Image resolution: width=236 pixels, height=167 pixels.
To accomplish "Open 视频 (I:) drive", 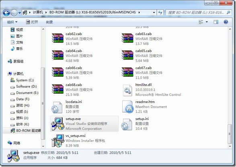I will pyautogui.click(x=19, y=111).
